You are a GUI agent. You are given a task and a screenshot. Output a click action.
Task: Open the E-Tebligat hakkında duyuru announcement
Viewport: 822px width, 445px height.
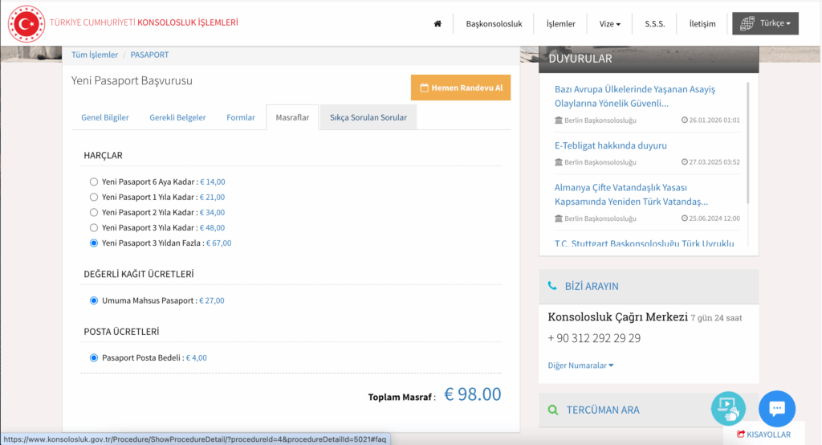pyautogui.click(x=610, y=145)
